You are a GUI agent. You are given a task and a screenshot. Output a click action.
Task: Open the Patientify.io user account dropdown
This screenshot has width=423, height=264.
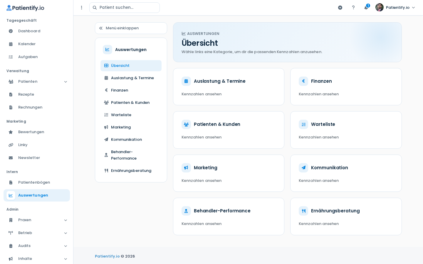click(x=395, y=8)
